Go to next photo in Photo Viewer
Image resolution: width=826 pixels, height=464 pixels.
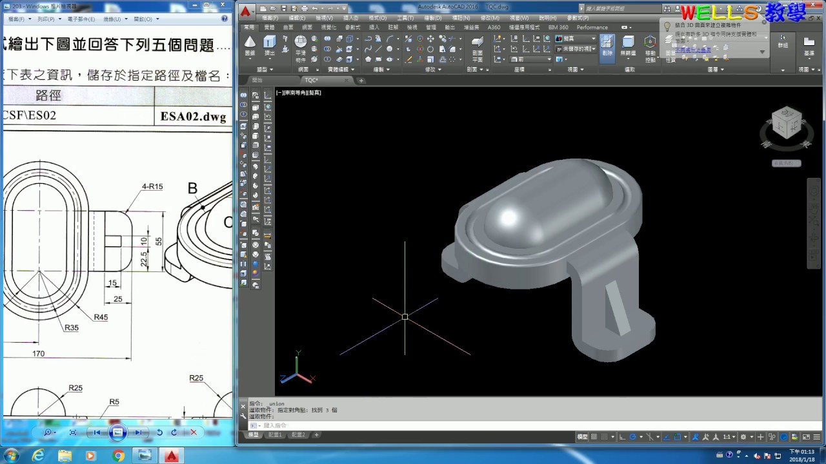tap(139, 432)
